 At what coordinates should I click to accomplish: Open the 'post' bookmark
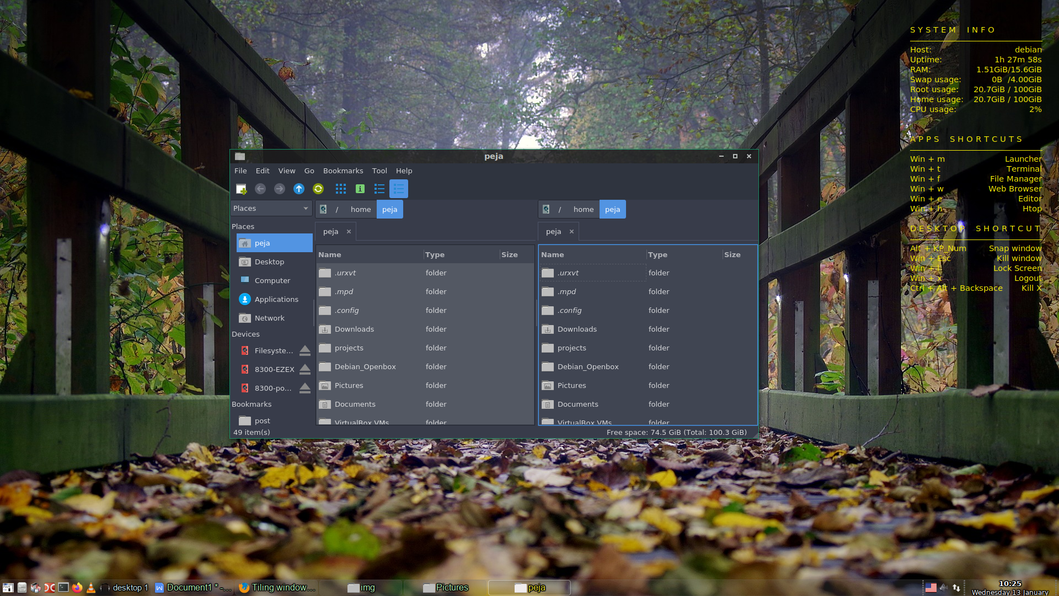(275, 421)
